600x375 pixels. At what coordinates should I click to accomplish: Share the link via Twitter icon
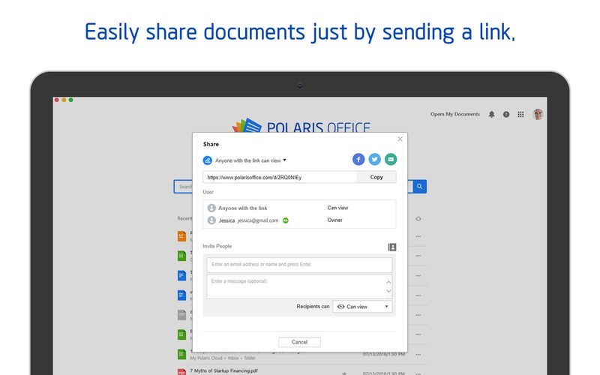click(374, 159)
